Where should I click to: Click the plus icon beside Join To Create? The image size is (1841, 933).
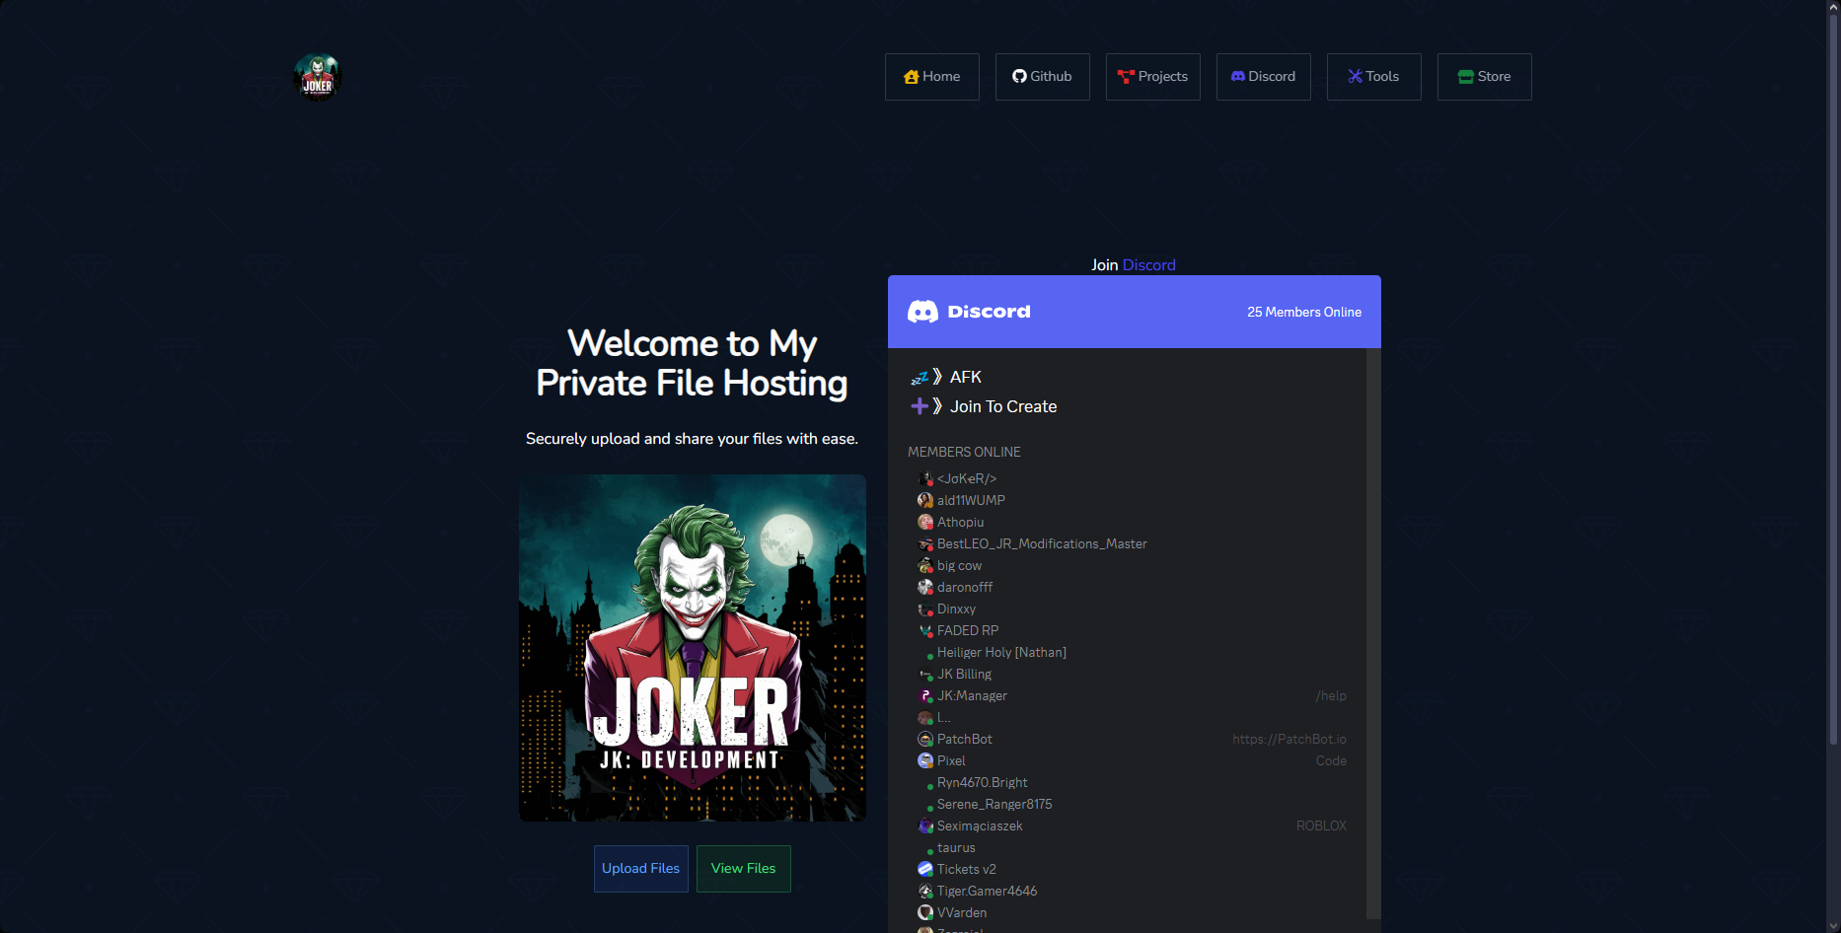(x=920, y=406)
